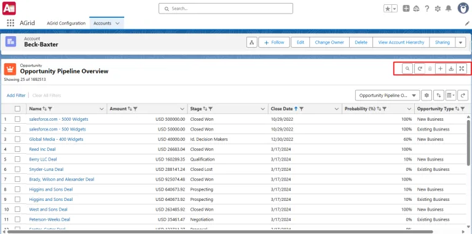Image resolution: width=472 pixels, height=234 pixels.
Task: Open the Opportunity Pipeline O... view selector
Action: coord(387,96)
